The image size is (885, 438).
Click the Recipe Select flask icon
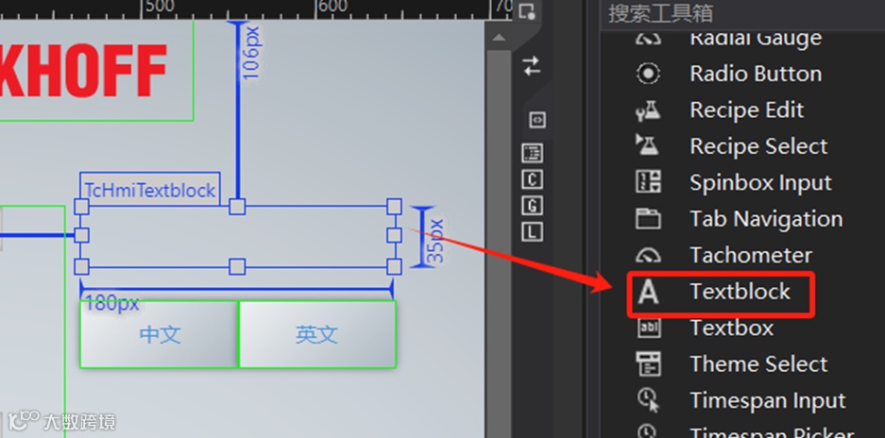pos(648,146)
